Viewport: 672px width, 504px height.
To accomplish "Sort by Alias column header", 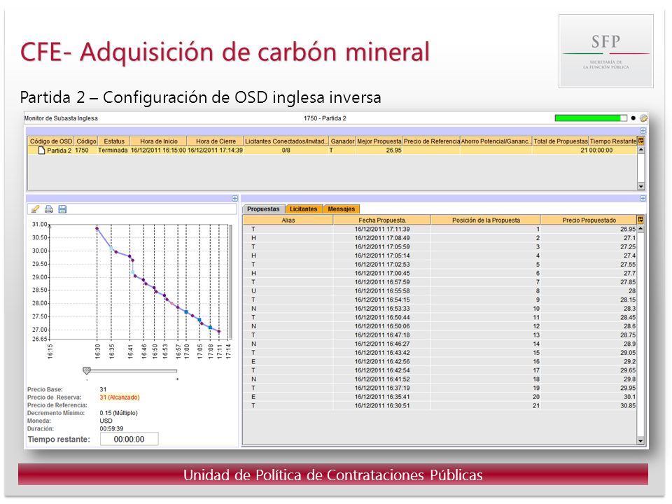I will point(288,220).
